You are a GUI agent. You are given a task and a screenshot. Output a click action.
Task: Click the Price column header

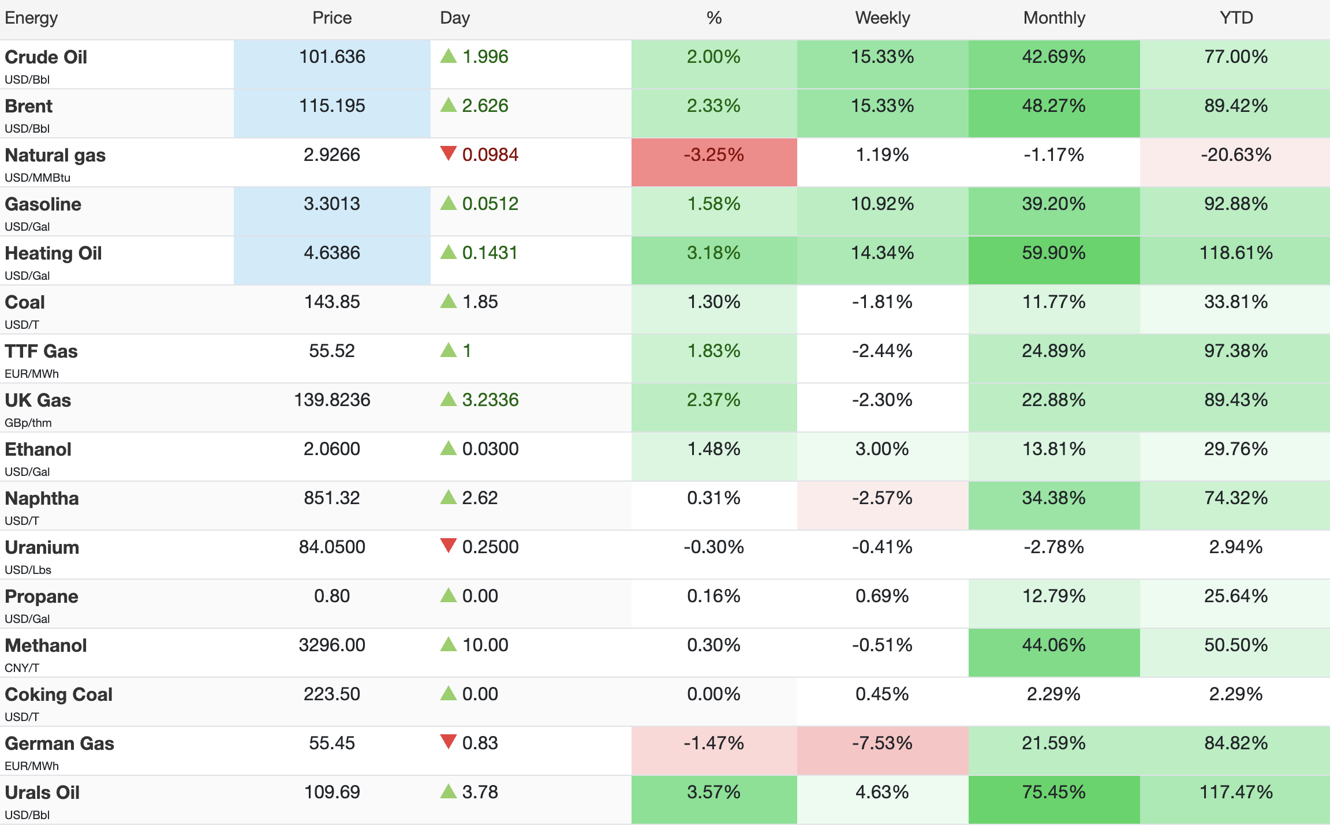332,18
